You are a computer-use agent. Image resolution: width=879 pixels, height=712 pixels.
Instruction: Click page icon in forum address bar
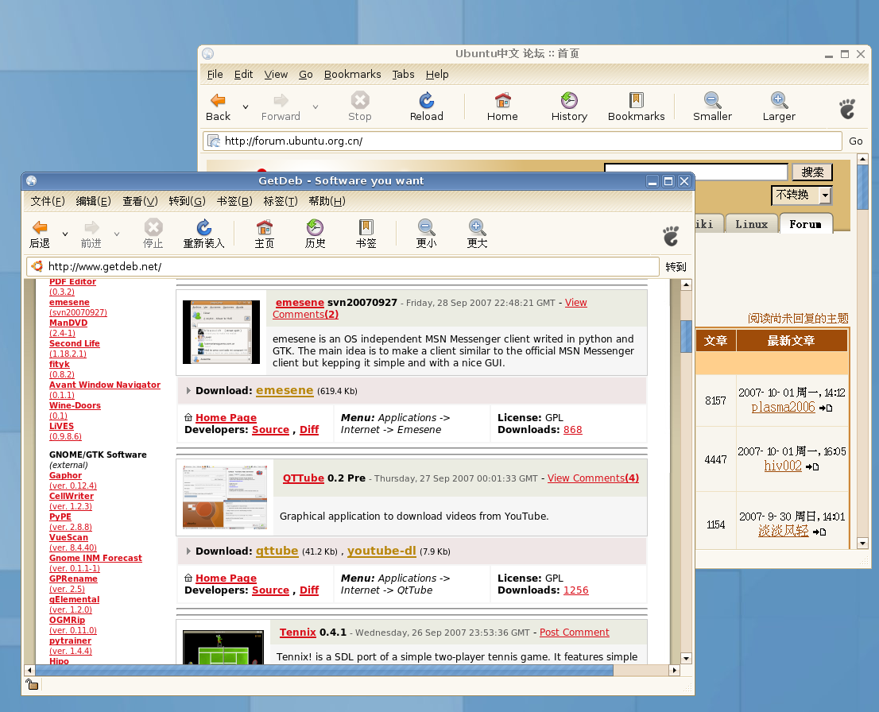213,141
